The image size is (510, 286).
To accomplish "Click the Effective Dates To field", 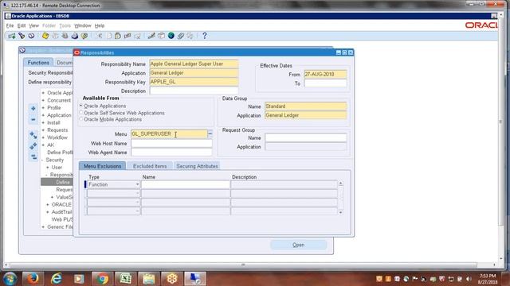I will click(x=325, y=83).
